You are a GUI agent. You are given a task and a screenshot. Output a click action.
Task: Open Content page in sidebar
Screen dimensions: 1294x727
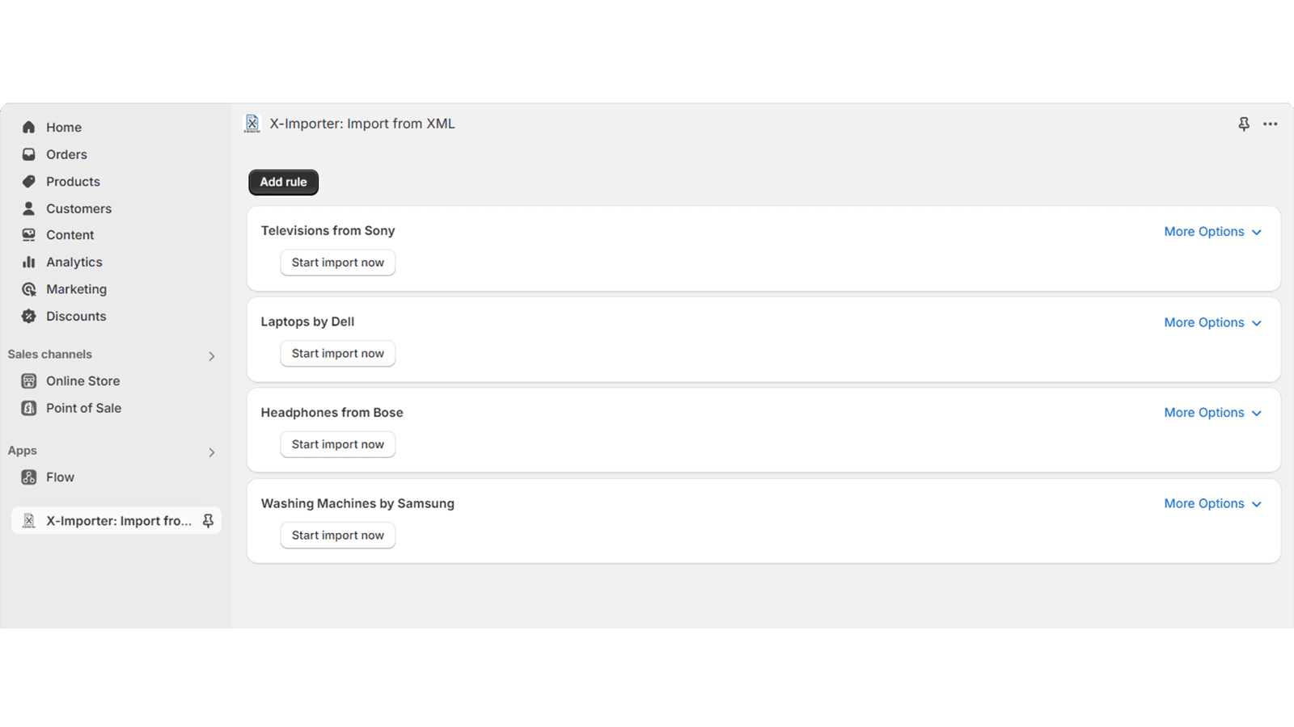(x=70, y=235)
